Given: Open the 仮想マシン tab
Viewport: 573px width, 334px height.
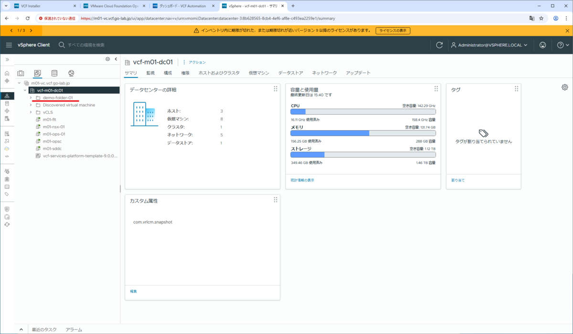Looking at the screenshot, I should [x=259, y=73].
